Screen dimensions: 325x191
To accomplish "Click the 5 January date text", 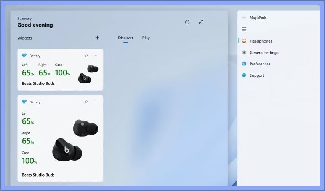I will tap(24, 18).
